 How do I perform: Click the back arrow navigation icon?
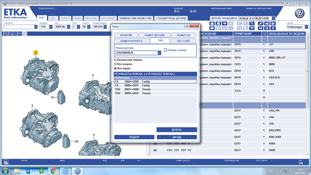(273, 28)
